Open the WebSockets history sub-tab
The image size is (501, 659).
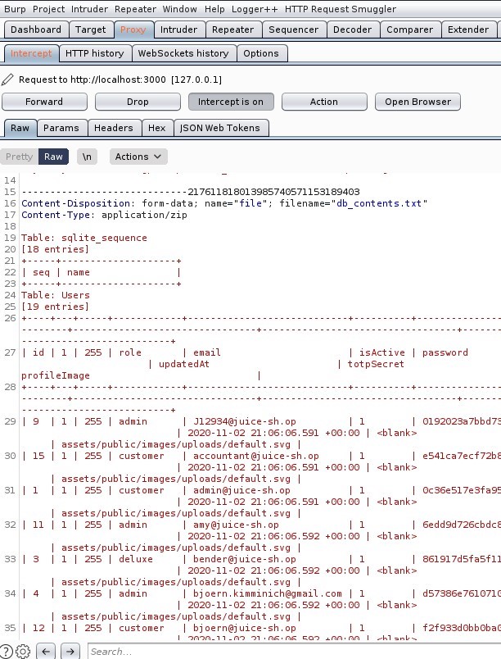pos(183,53)
